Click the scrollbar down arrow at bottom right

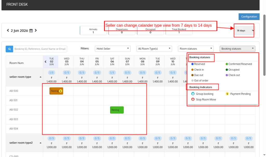(x=264, y=155)
